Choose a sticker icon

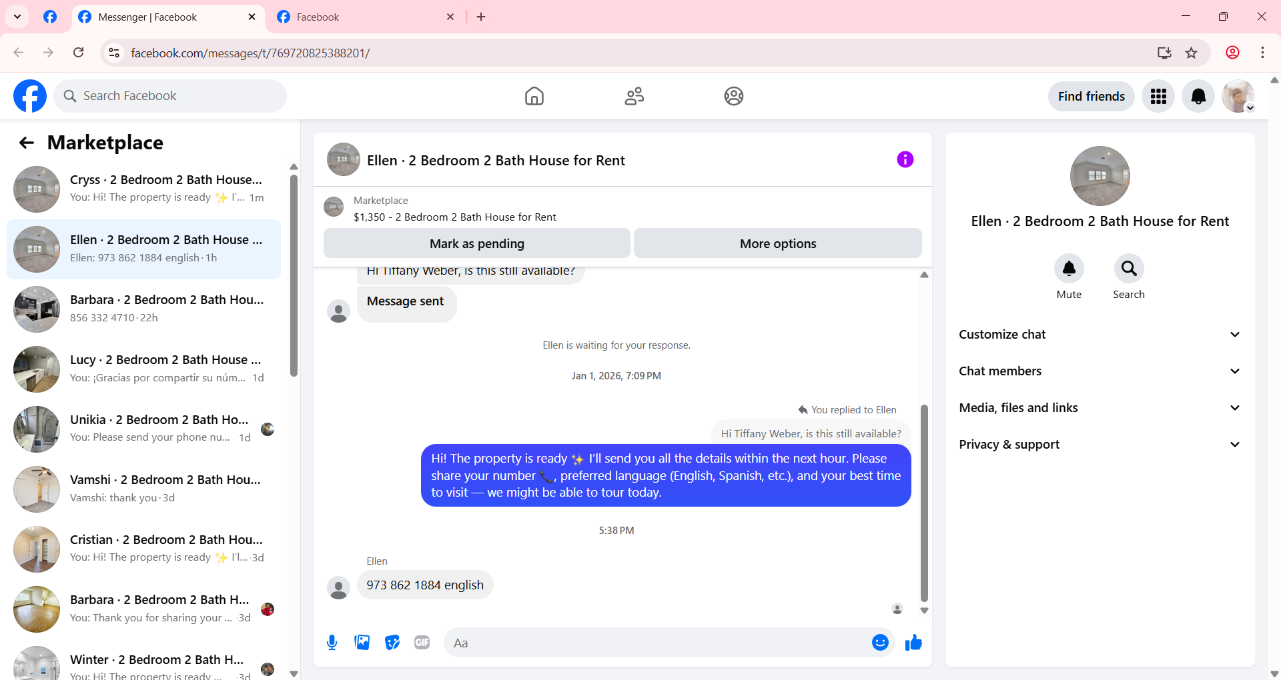392,643
